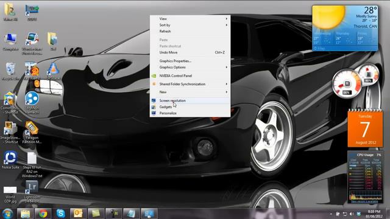Open the Windows Start orb
390x219 pixels.
point(7,214)
